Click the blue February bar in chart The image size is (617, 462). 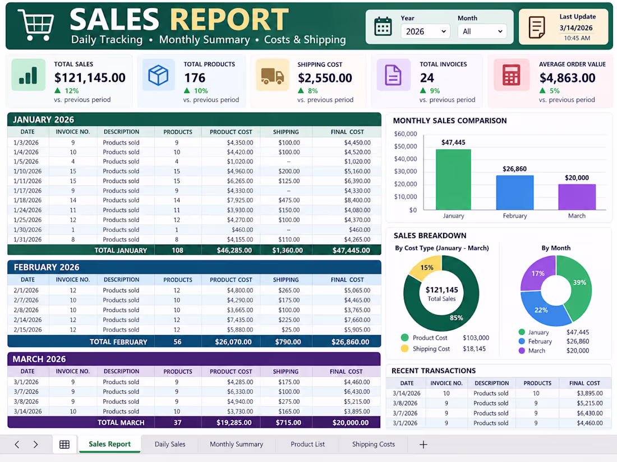[515, 193]
